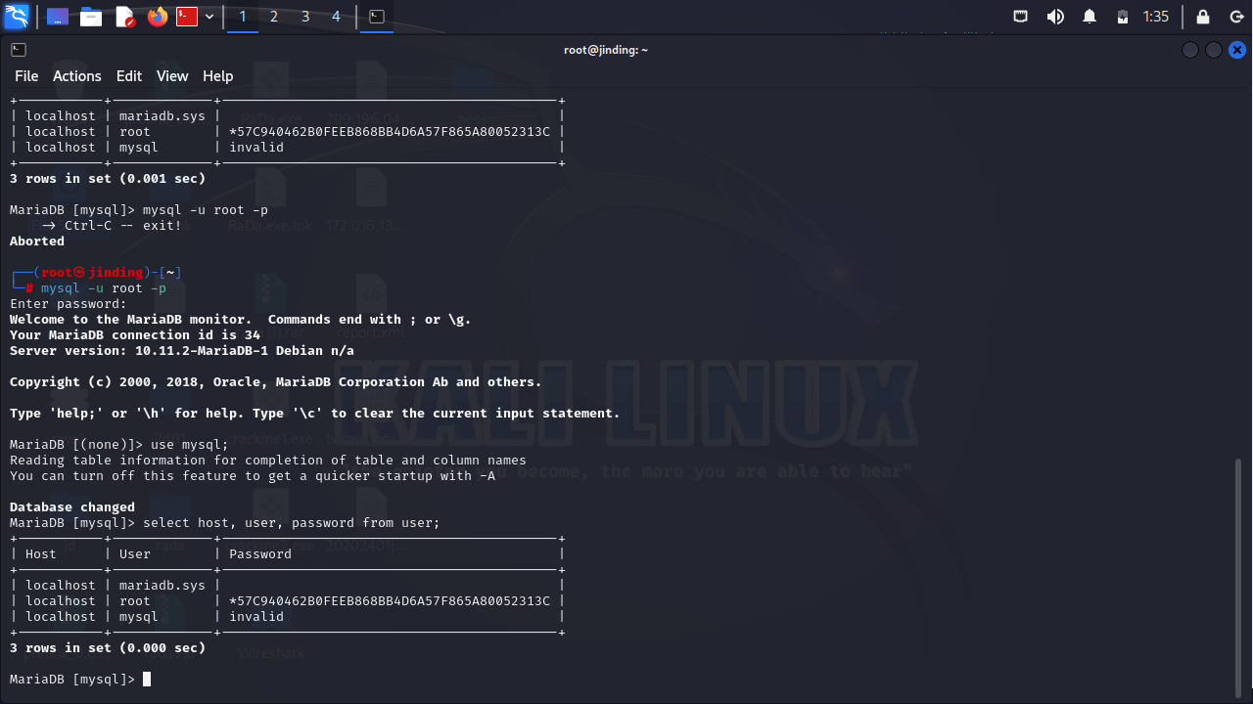Launch Firefox from the top panel
The height and width of the screenshot is (704, 1253).
(x=158, y=17)
